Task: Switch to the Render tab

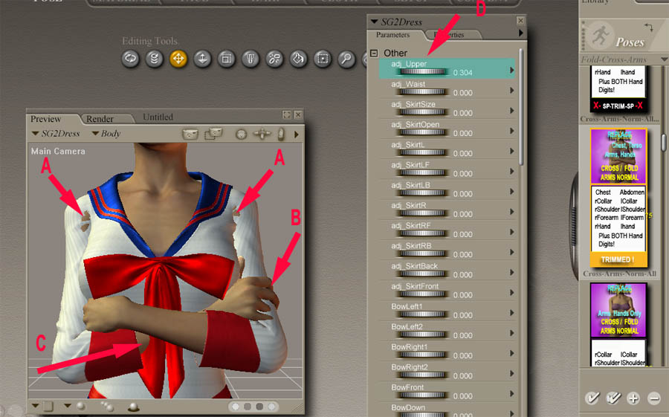Action: (x=100, y=119)
